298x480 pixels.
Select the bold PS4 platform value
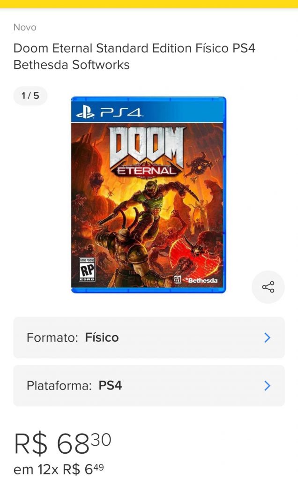pos(110,385)
